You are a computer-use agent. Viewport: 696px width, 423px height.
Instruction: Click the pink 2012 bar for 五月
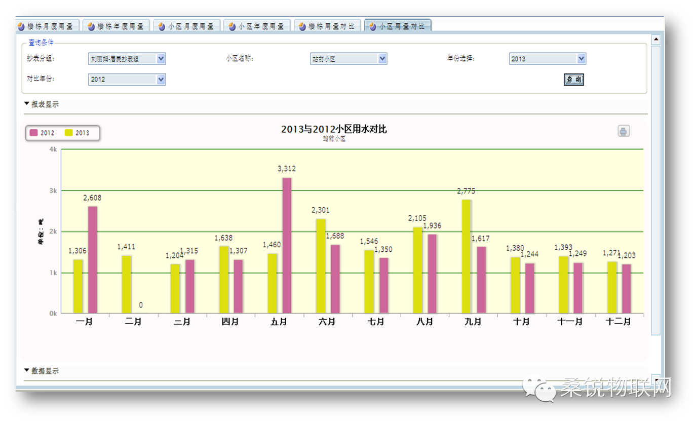click(287, 246)
